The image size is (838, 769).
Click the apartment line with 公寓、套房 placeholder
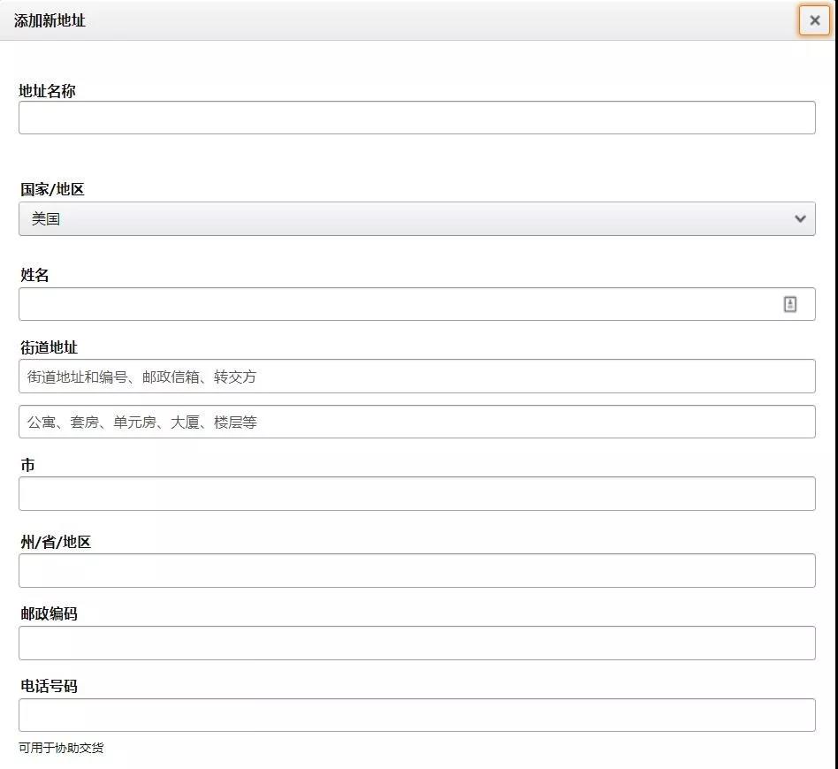(416, 423)
